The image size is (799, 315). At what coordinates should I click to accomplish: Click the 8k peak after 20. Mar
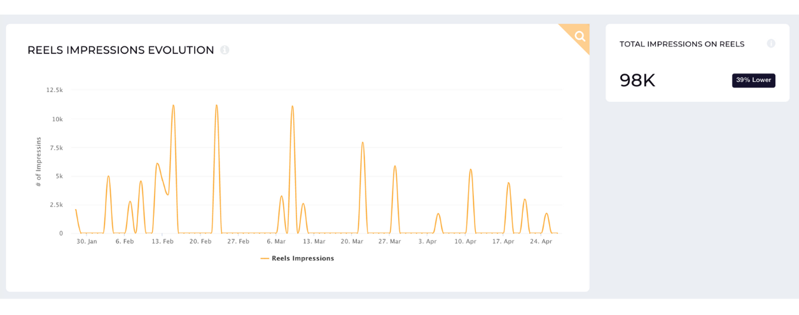point(363,143)
